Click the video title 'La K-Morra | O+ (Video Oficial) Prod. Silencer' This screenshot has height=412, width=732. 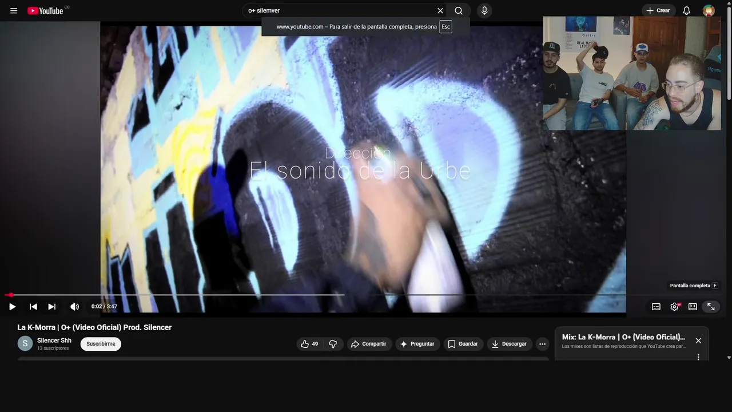click(x=94, y=327)
